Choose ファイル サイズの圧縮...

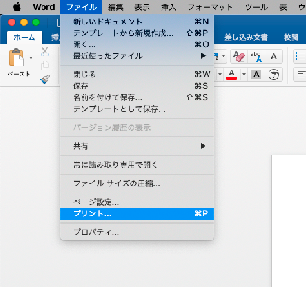point(137,183)
